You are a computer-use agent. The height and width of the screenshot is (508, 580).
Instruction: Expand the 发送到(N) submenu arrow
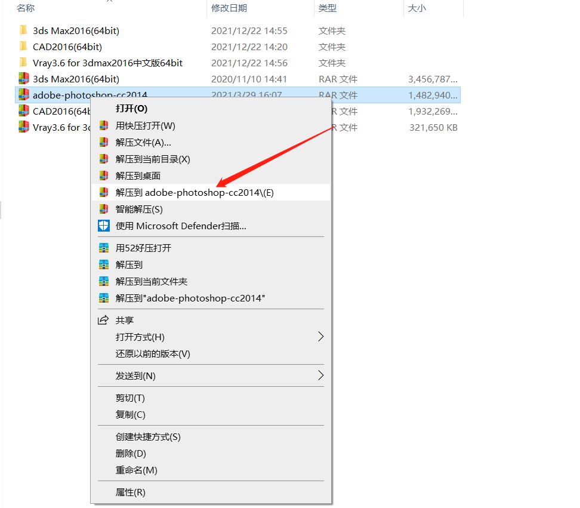(320, 375)
